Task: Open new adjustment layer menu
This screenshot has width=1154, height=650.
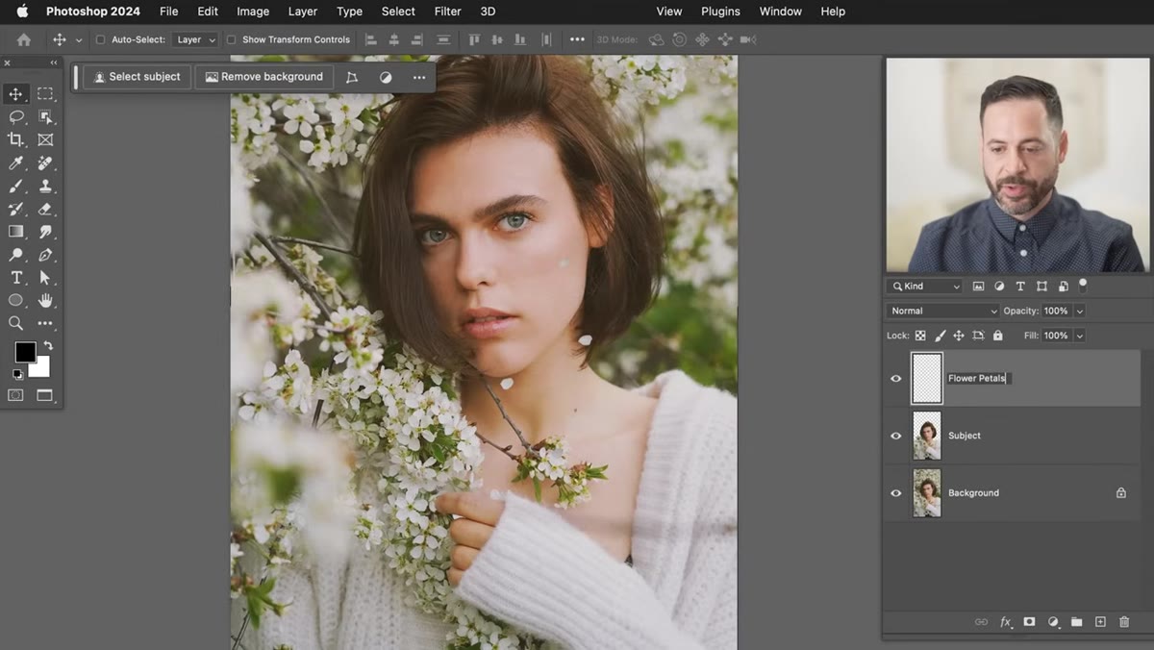Action: pos(1053,622)
